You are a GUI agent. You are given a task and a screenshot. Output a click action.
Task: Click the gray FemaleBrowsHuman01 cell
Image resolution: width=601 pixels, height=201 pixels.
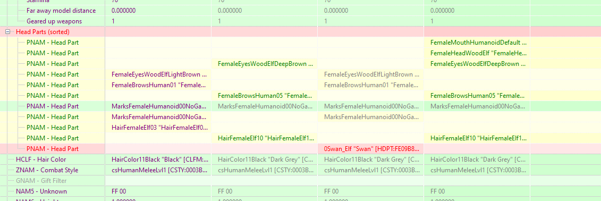(370, 85)
